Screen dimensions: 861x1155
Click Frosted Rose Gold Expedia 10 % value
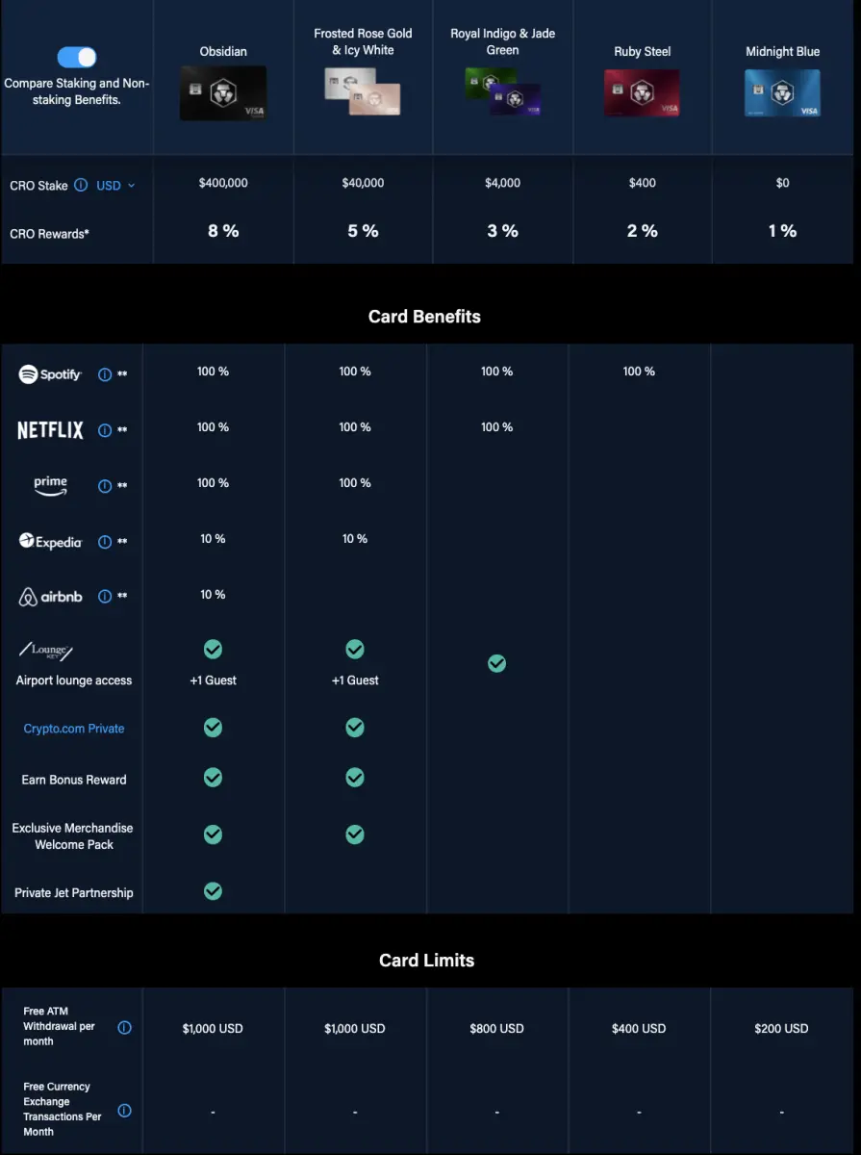click(x=355, y=539)
